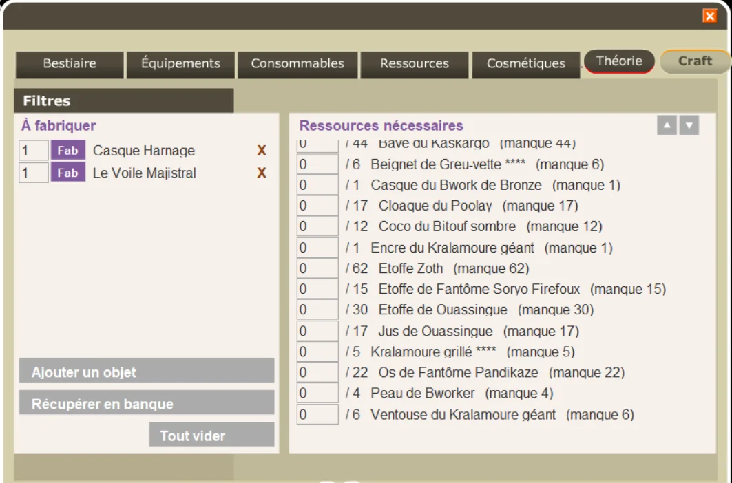Click the Filtres panel header

124,100
